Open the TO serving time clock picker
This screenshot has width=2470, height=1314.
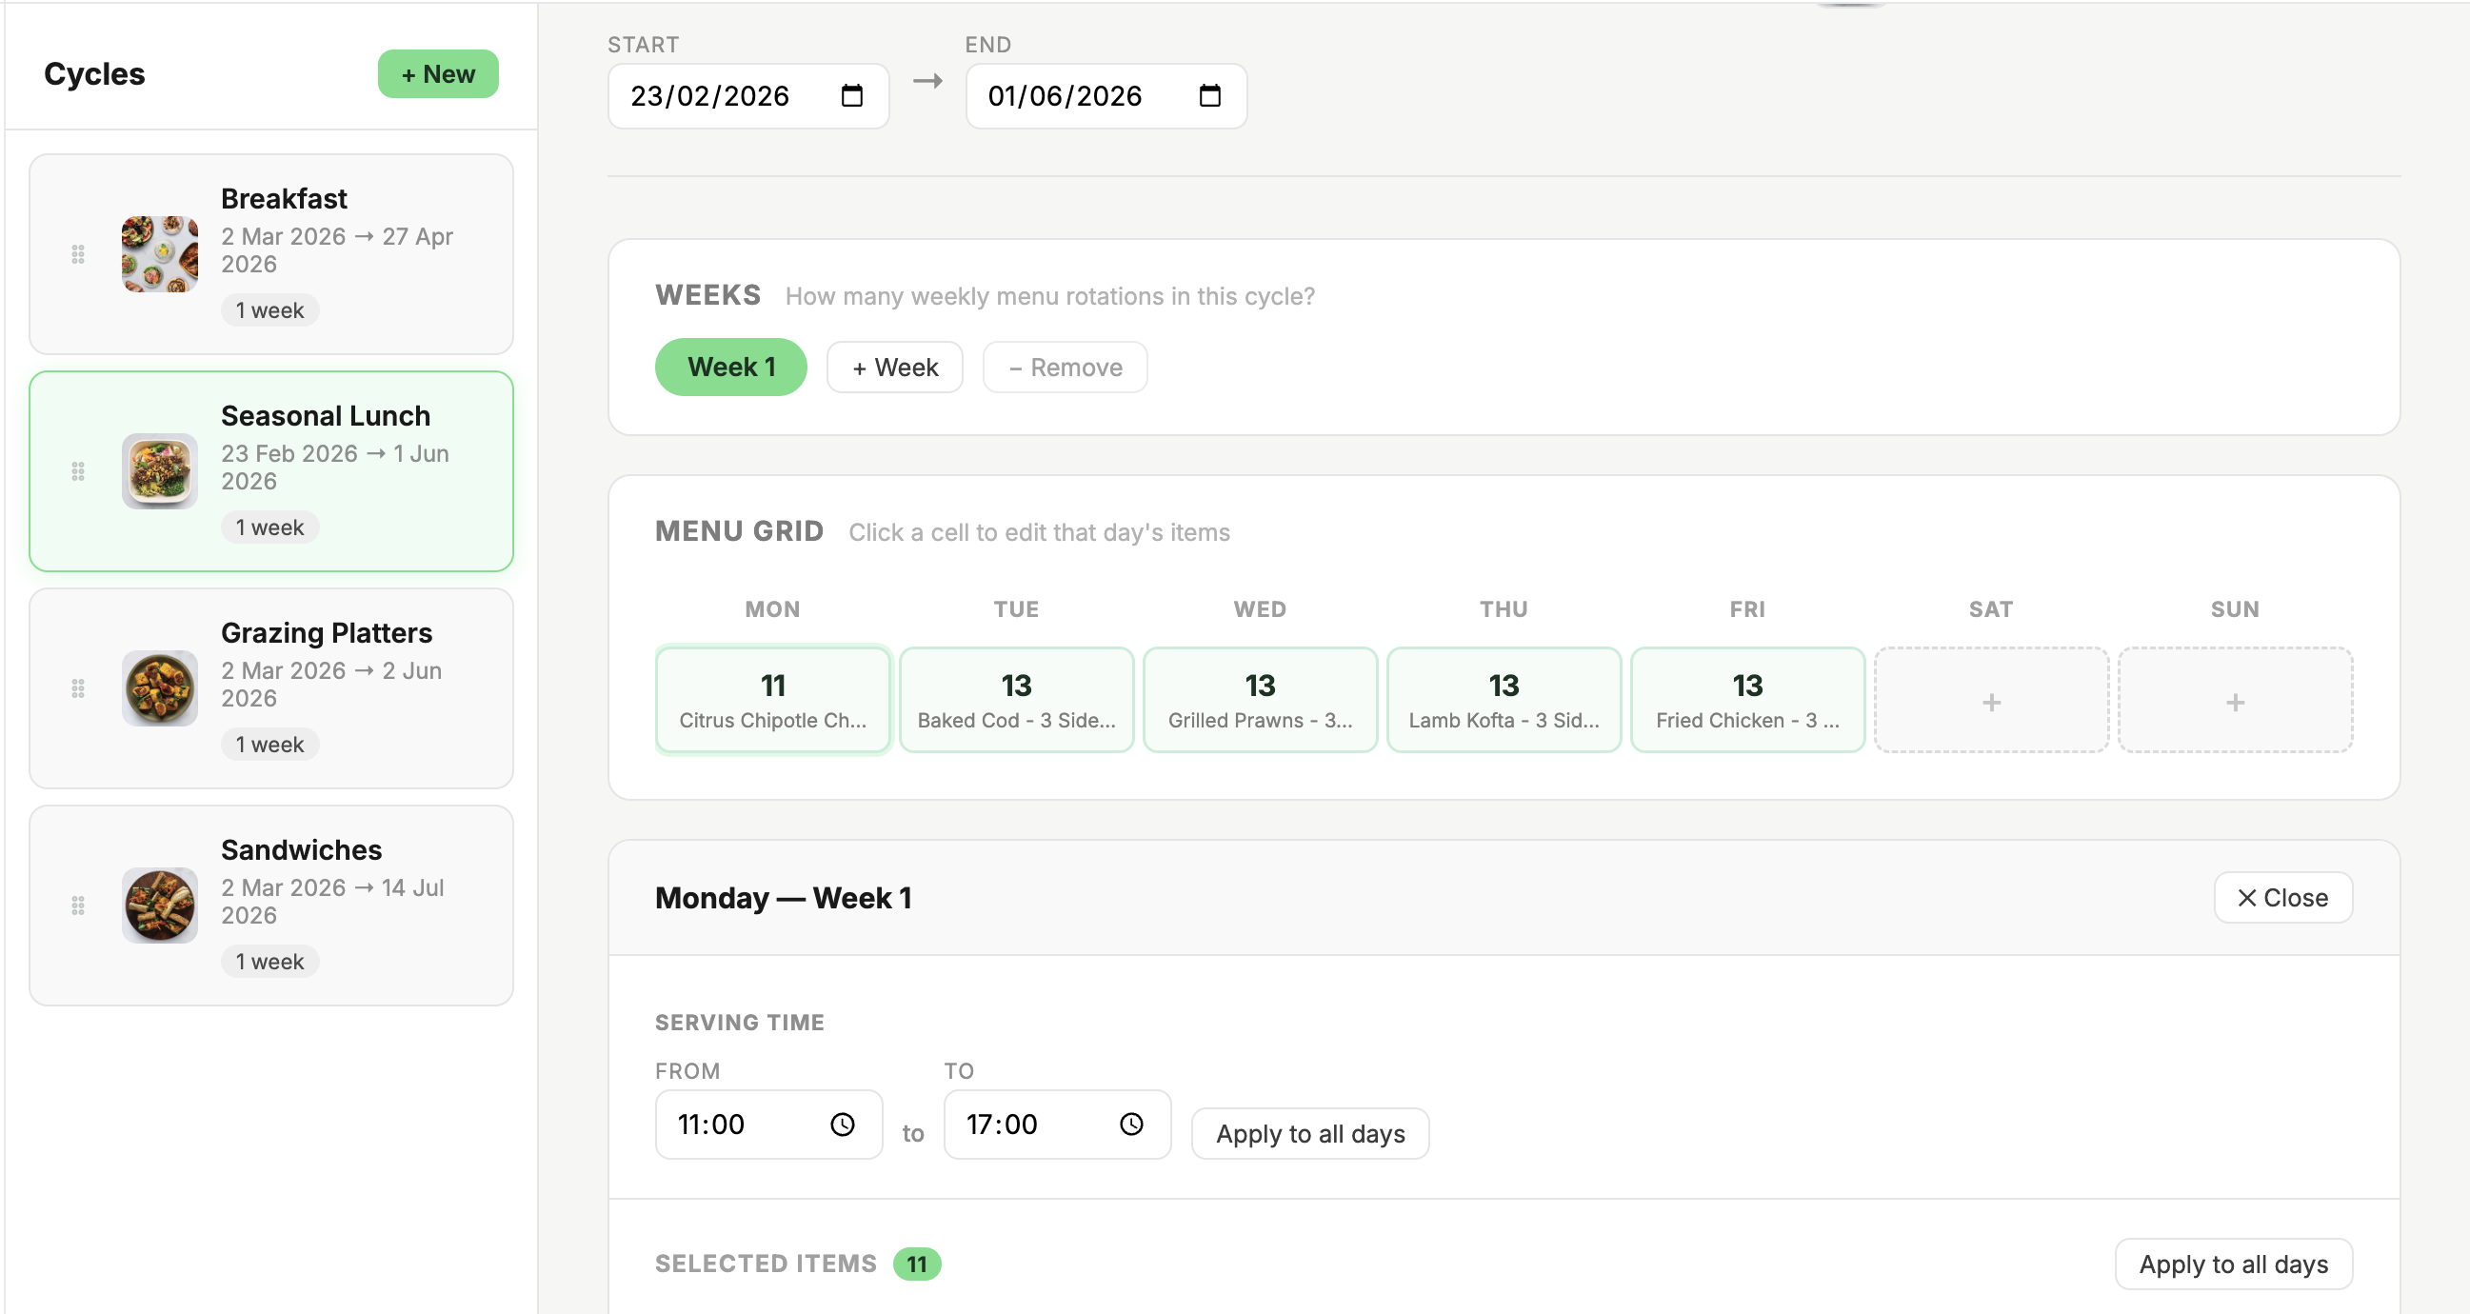1132,1124
